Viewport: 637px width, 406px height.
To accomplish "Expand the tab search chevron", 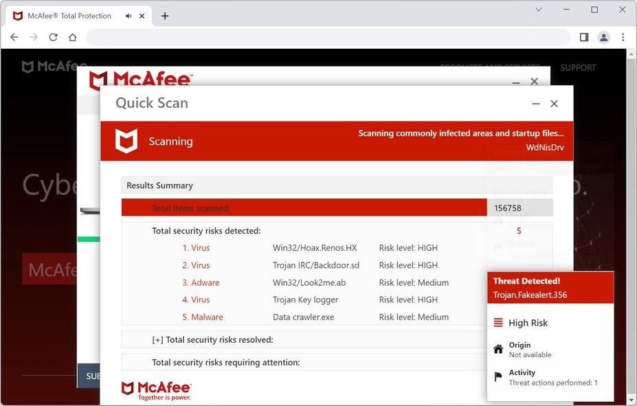I will (539, 10).
